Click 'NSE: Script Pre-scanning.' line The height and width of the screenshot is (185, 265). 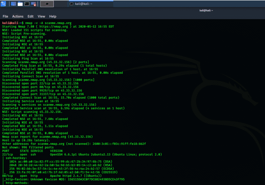tap(24, 34)
